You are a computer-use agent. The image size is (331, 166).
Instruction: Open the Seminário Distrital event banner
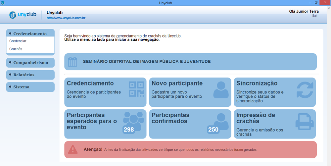tap(190, 62)
